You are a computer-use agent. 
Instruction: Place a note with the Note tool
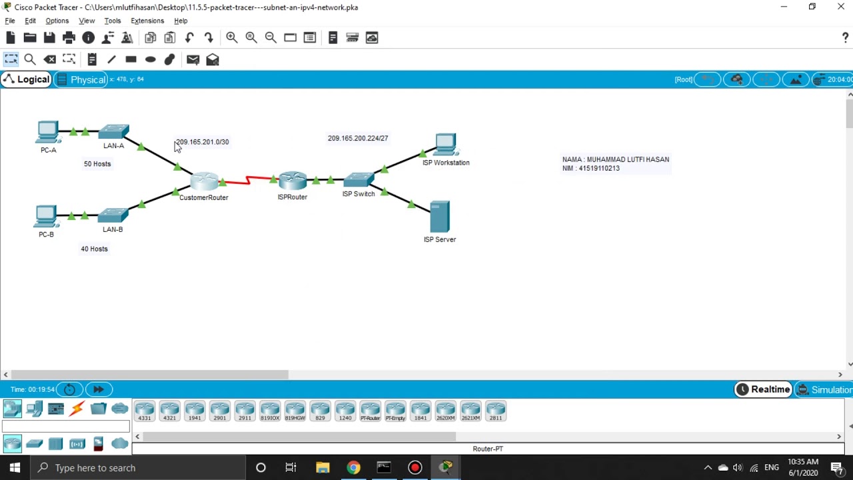click(92, 59)
